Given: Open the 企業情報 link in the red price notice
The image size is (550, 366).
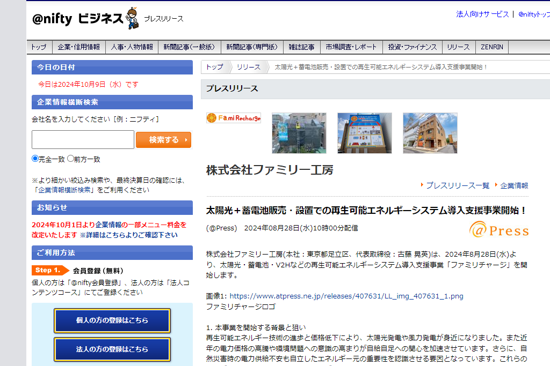Looking at the screenshot, I should pyautogui.click(x=108, y=225).
